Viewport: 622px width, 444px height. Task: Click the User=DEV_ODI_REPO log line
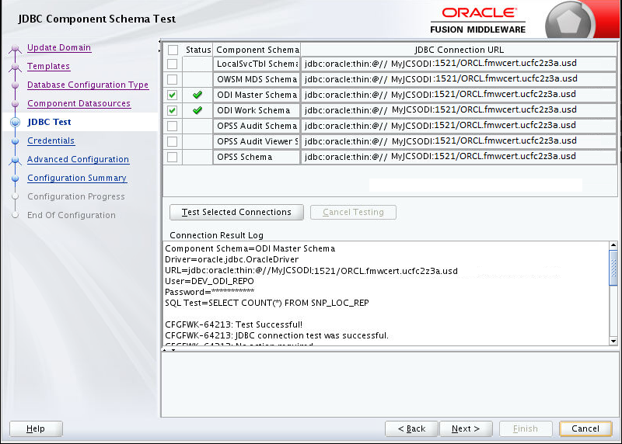(209, 281)
